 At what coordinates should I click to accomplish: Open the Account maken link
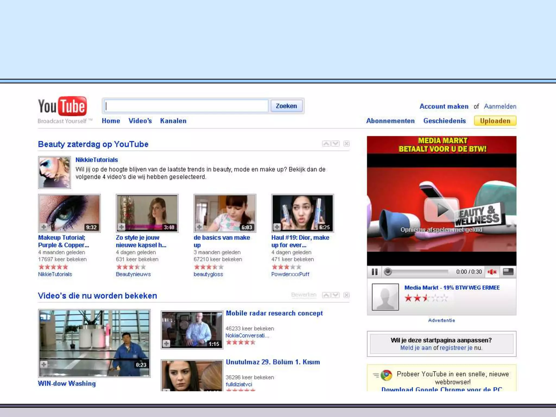point(444,106)
